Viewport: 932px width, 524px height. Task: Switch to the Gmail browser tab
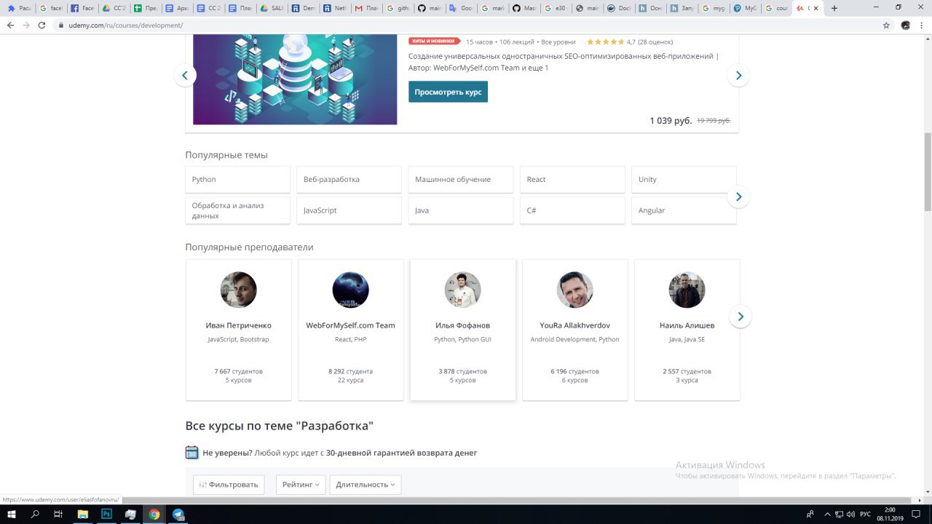click(x=366, y=8)
